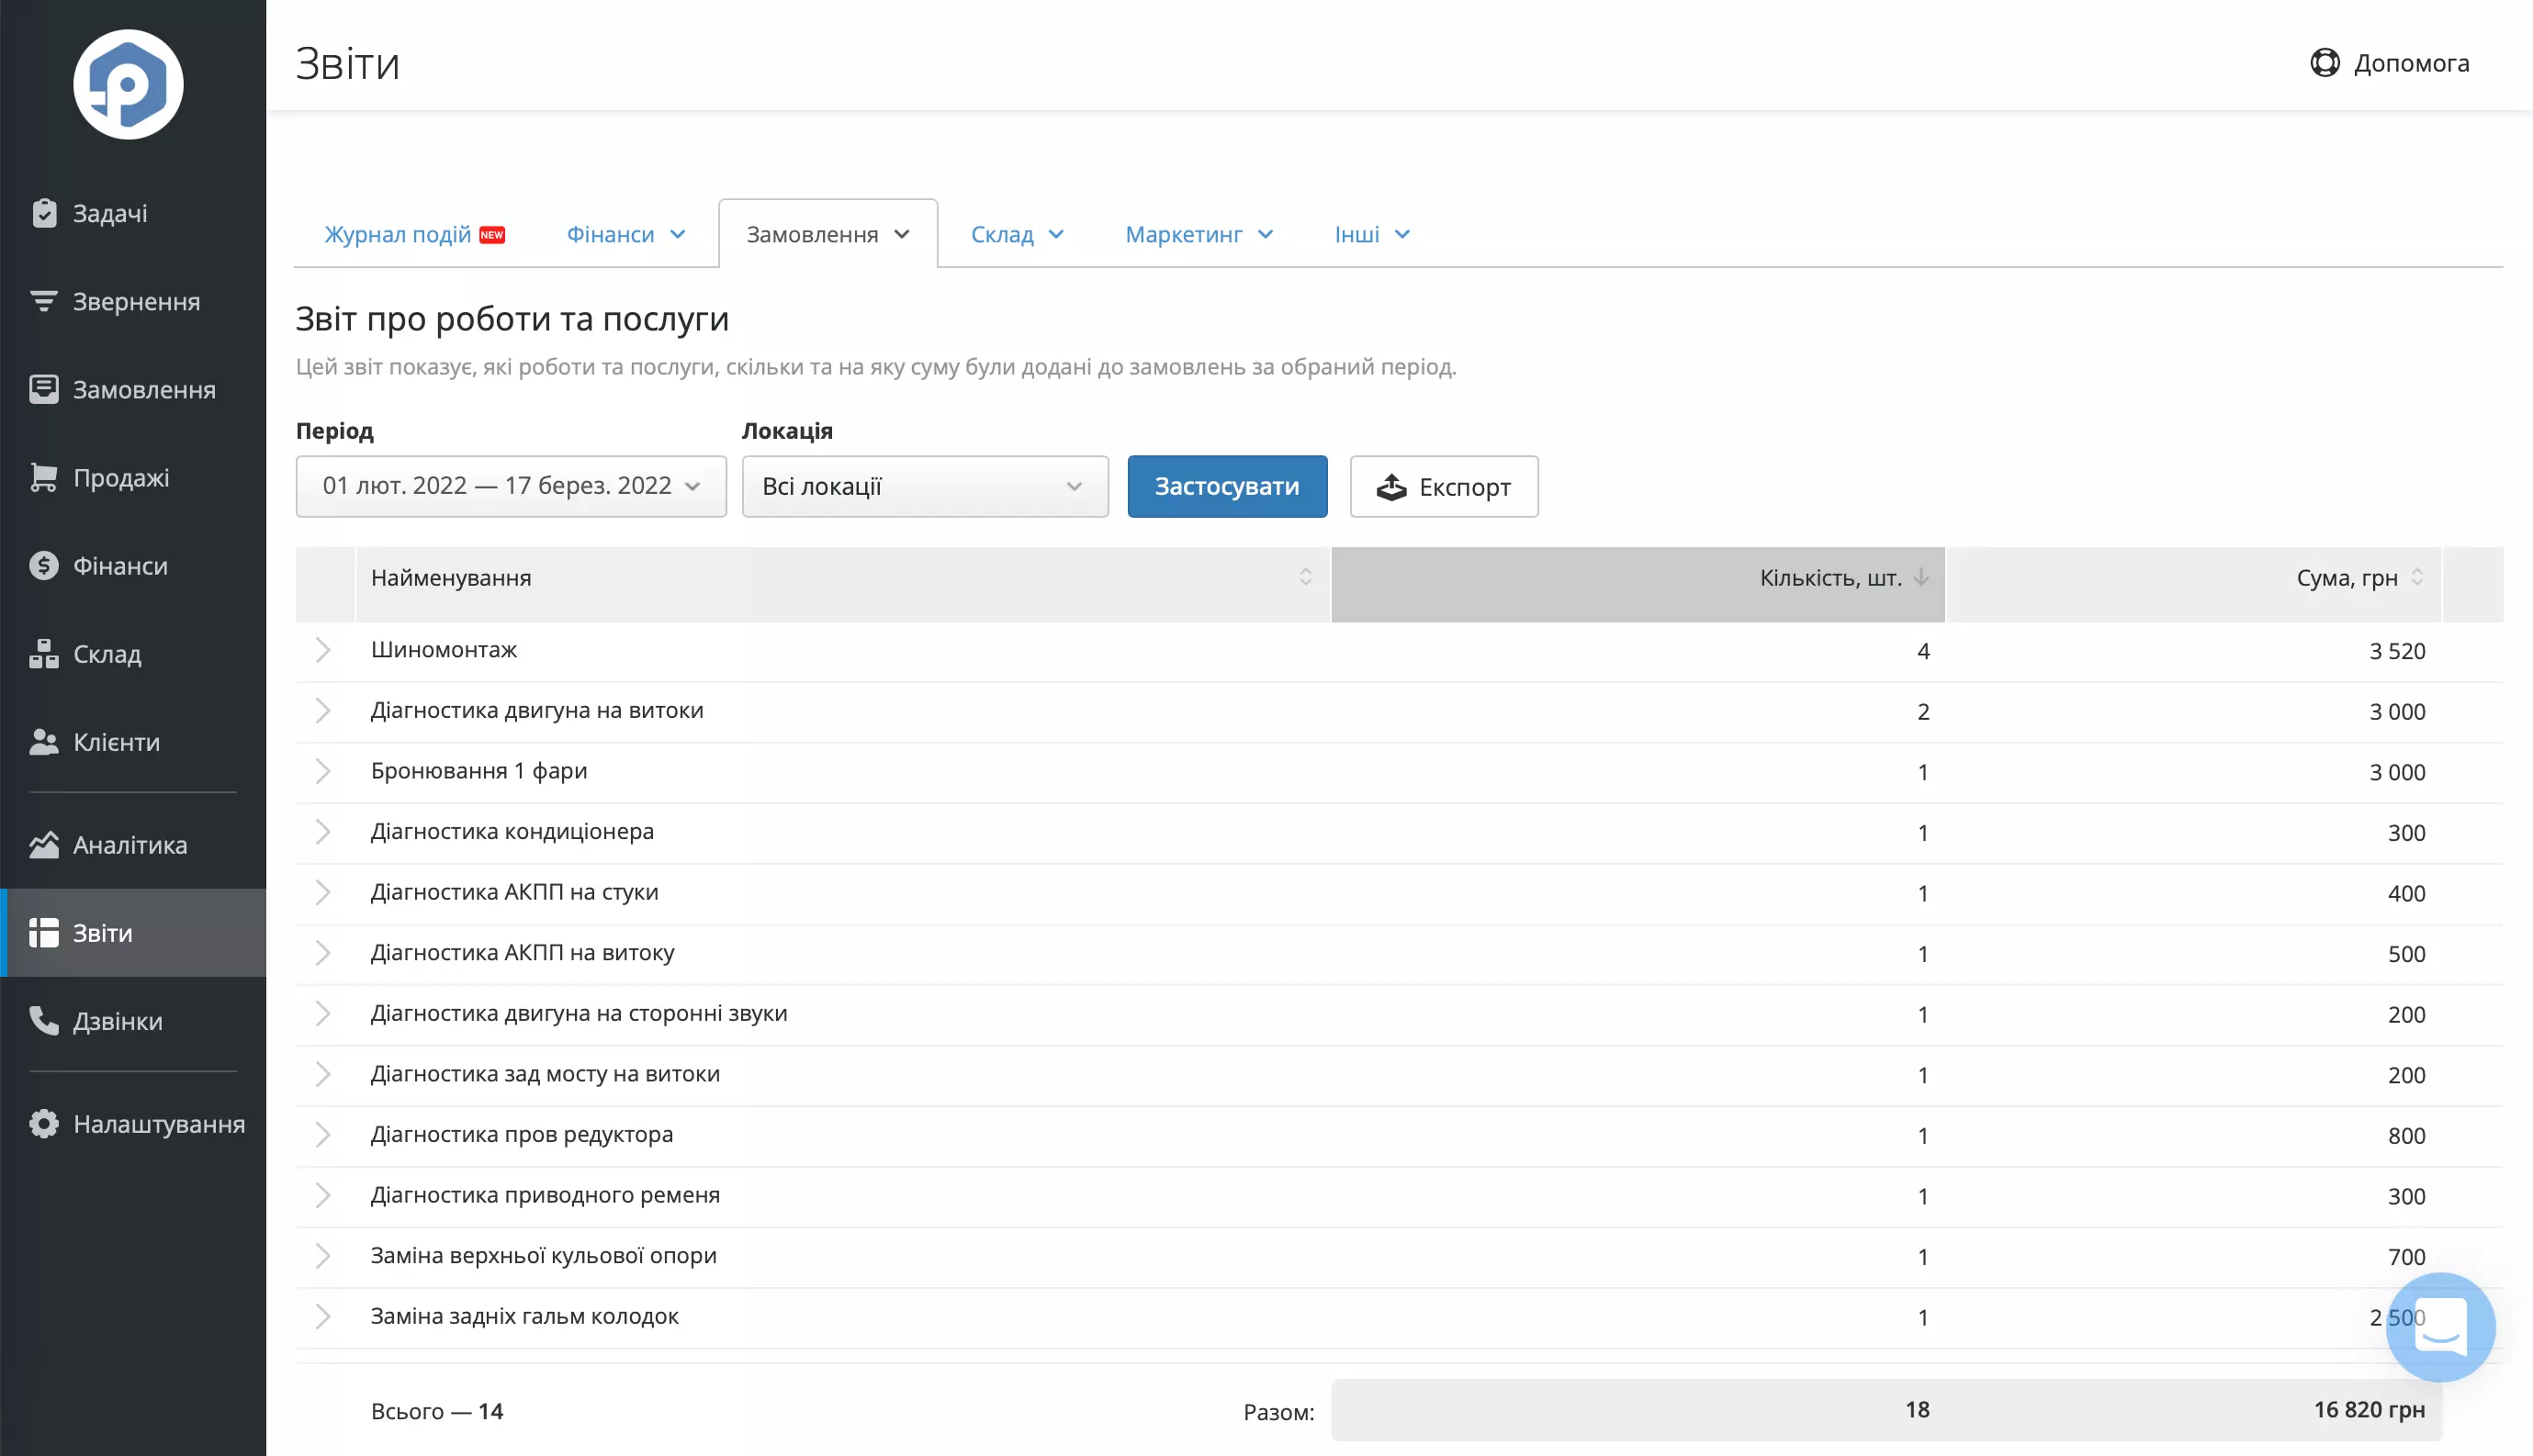
Task: Click the Склад boxes icon in sidebar
Action: tap(44, 653)
